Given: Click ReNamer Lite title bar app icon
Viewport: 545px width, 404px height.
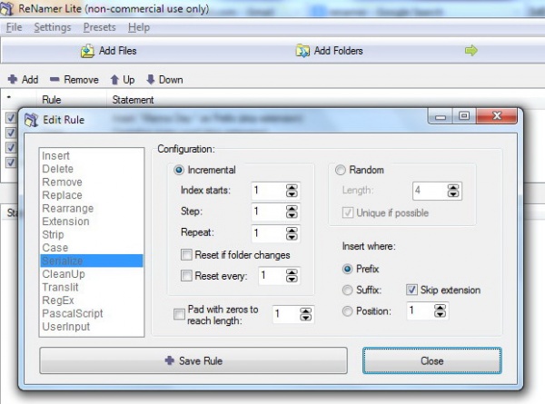Looking at the screenshot, I should (7, 8).
